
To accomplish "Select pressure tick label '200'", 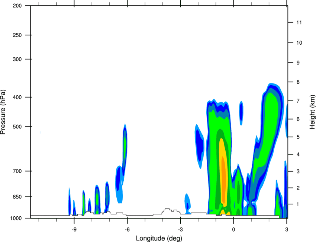I will 17,6.
